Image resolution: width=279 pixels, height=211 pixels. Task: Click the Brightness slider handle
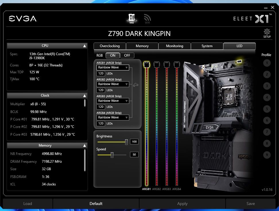point(126,142)
